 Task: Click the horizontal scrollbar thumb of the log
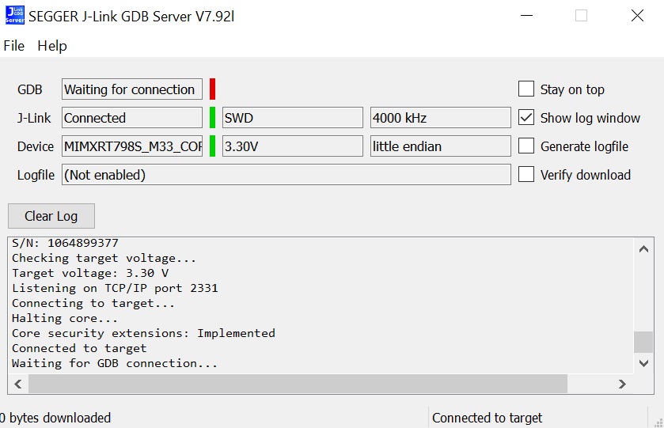298,384
